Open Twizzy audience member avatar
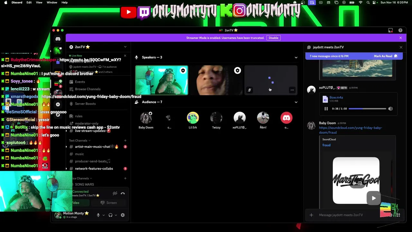Image resolution: width=412 pixels, height=232 pixels. [x=216, y=118]
